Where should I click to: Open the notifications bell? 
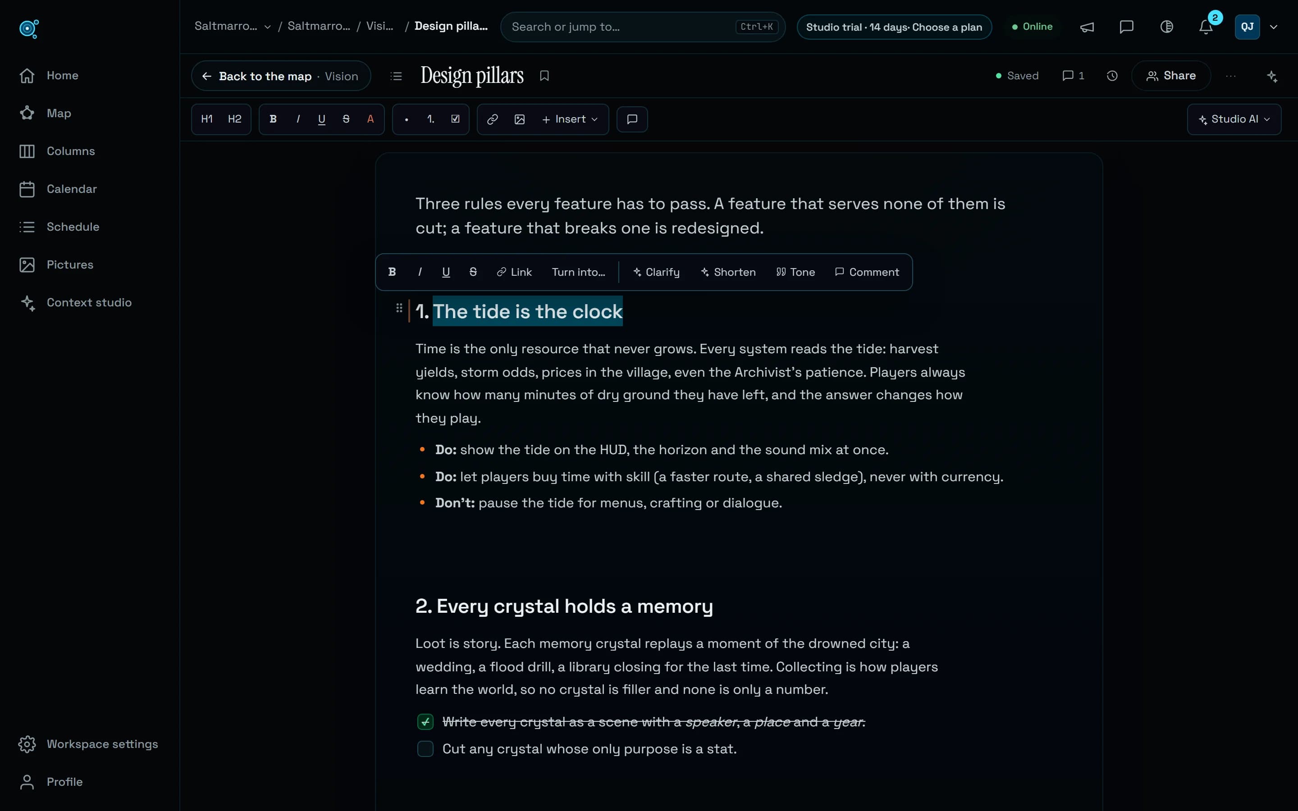[x=1205, y=27]
